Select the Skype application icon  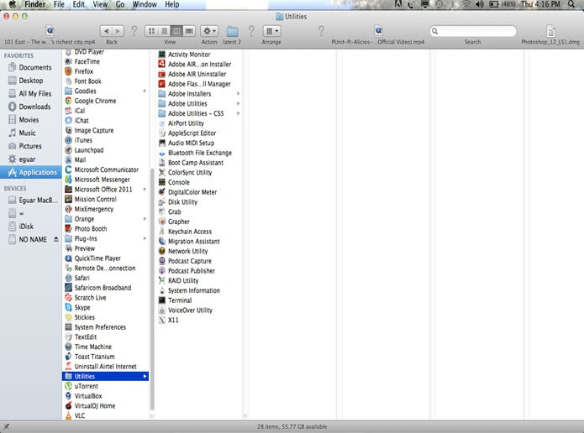(x=69, y=307)
